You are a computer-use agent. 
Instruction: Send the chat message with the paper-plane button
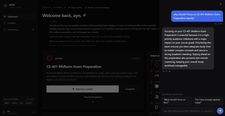(x=220, y=111)
